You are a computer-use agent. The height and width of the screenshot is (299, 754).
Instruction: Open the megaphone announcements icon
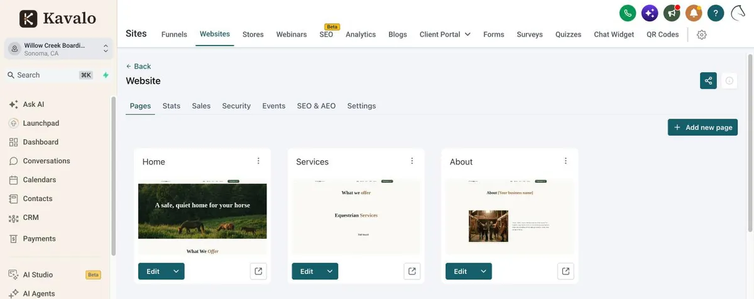pos(672,13)
